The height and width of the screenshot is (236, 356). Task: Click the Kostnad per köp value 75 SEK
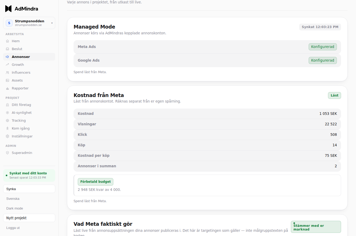point(331,155)
